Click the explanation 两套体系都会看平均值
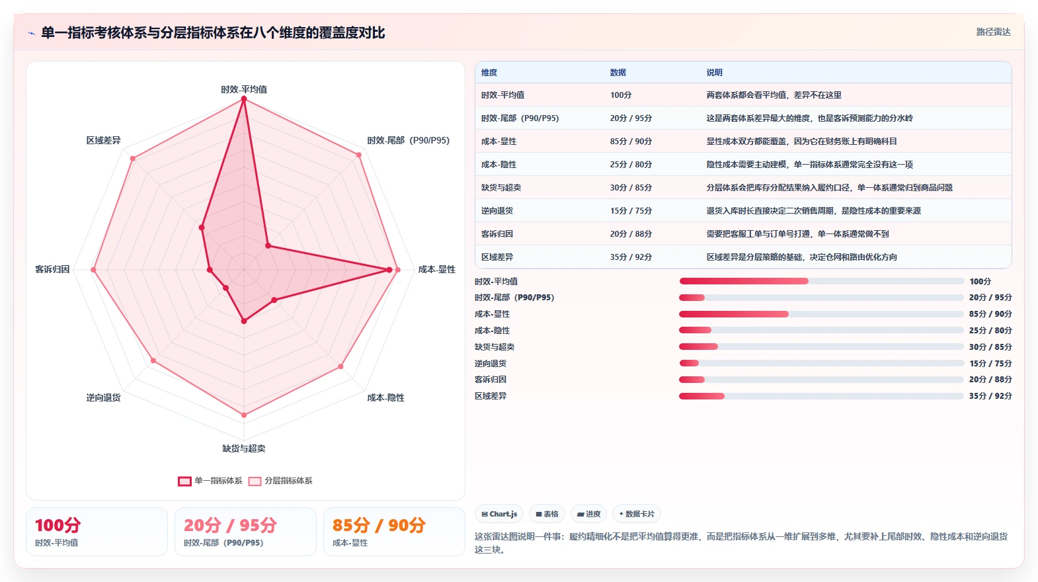This screenshot has height=582, width=1038. (774, 95)
